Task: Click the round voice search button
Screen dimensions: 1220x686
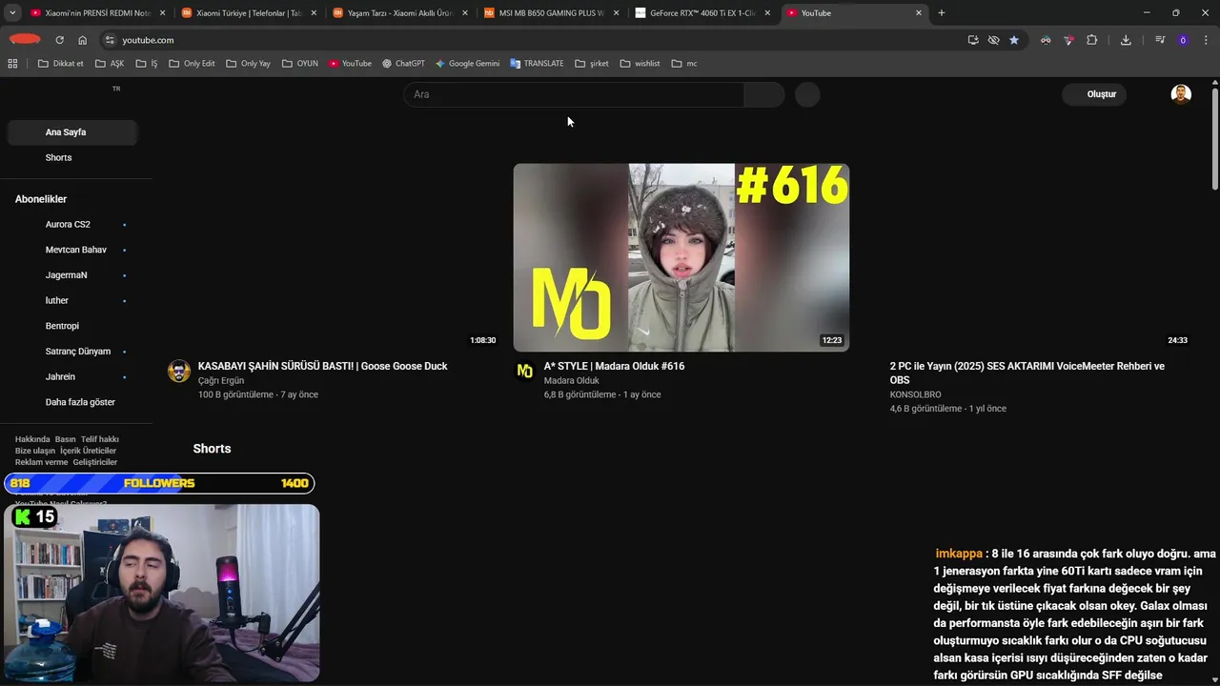Action: [807, 94]
